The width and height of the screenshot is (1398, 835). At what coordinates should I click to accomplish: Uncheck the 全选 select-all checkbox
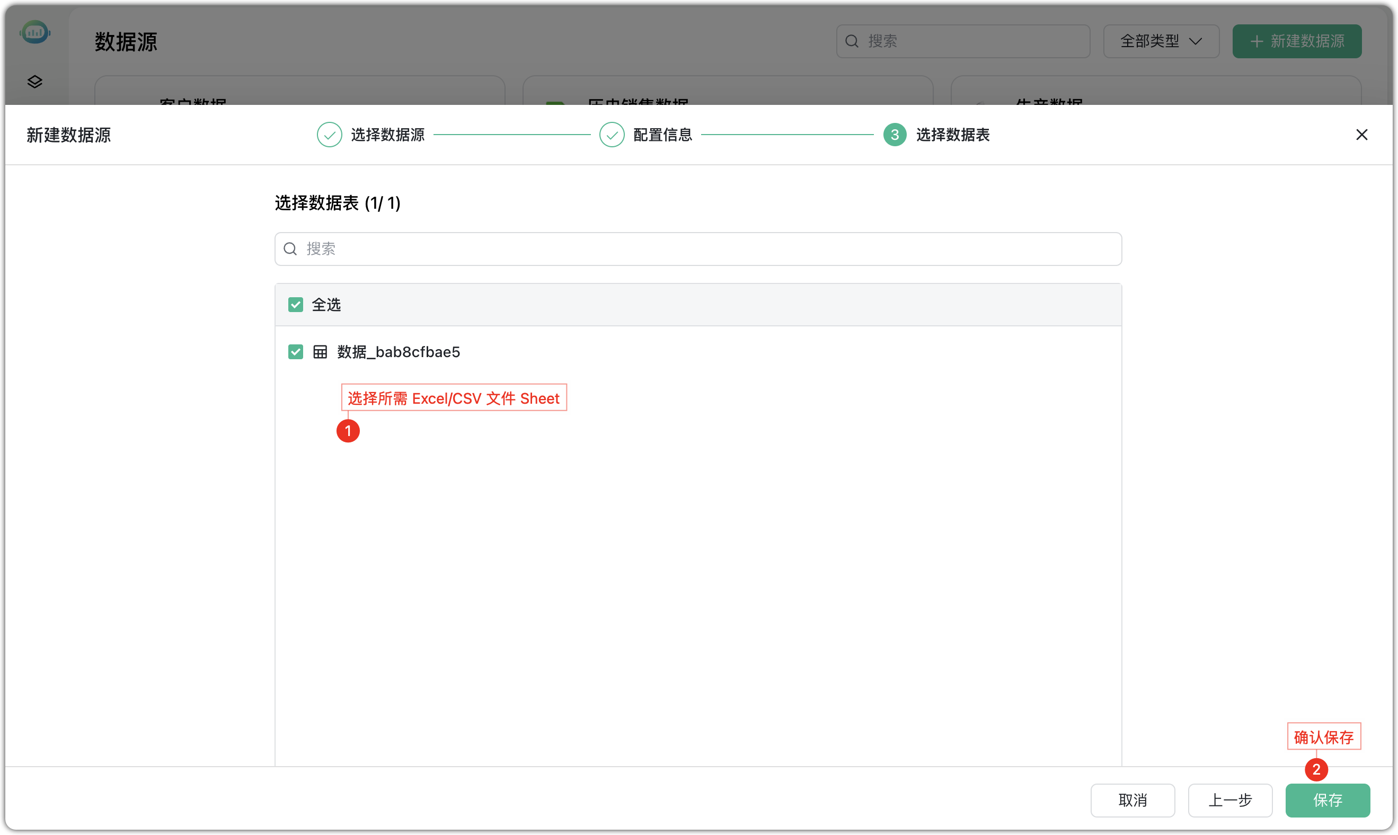click(x=296, y=304)
